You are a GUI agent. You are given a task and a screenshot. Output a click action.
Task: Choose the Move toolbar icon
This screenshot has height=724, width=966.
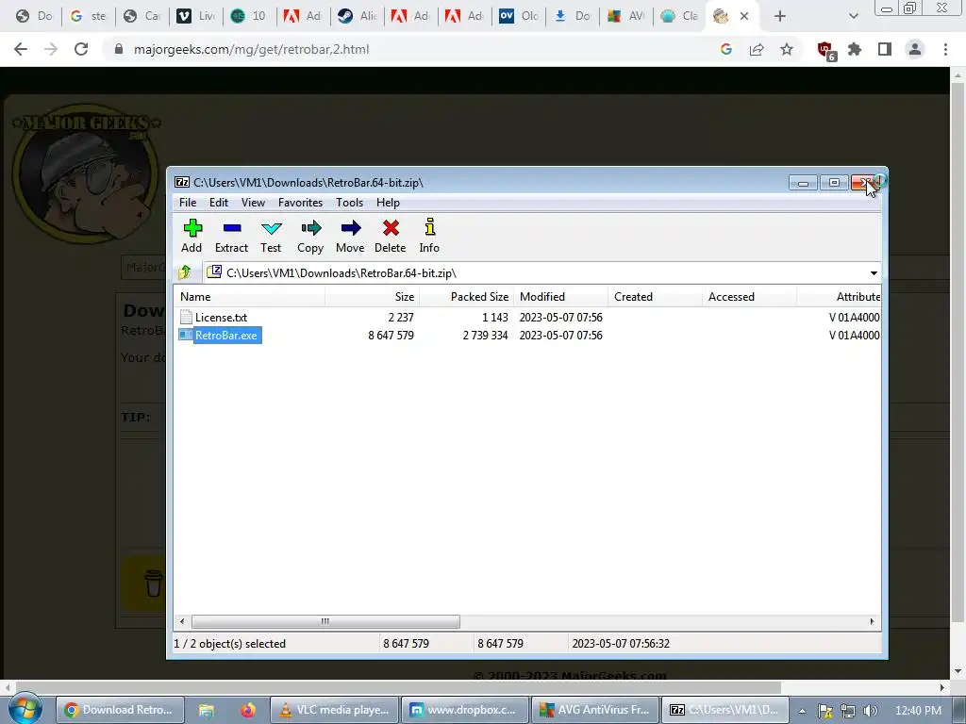[x=350, y=236]
